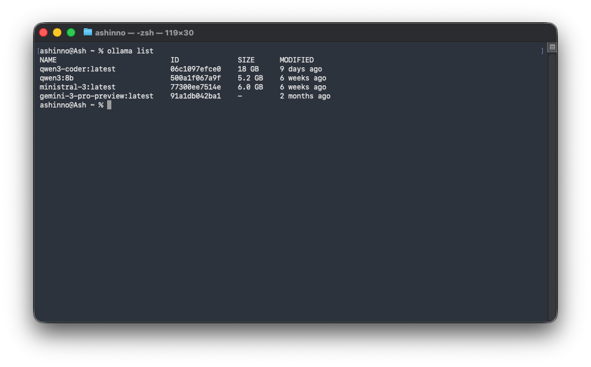Click the 'ollama list' command text
591x367 pixels.
(130, 51)
